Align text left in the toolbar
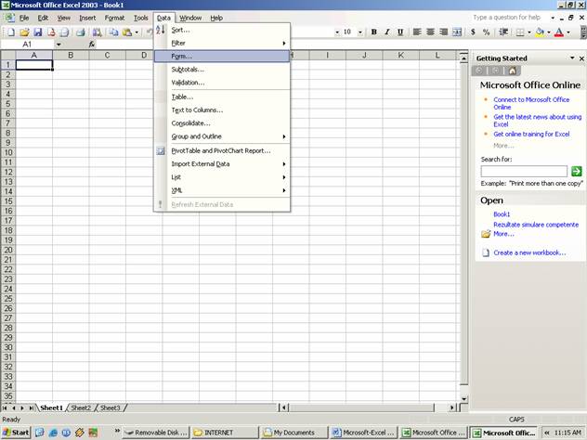Screen dimensions: 587x440 coord(417,32)
